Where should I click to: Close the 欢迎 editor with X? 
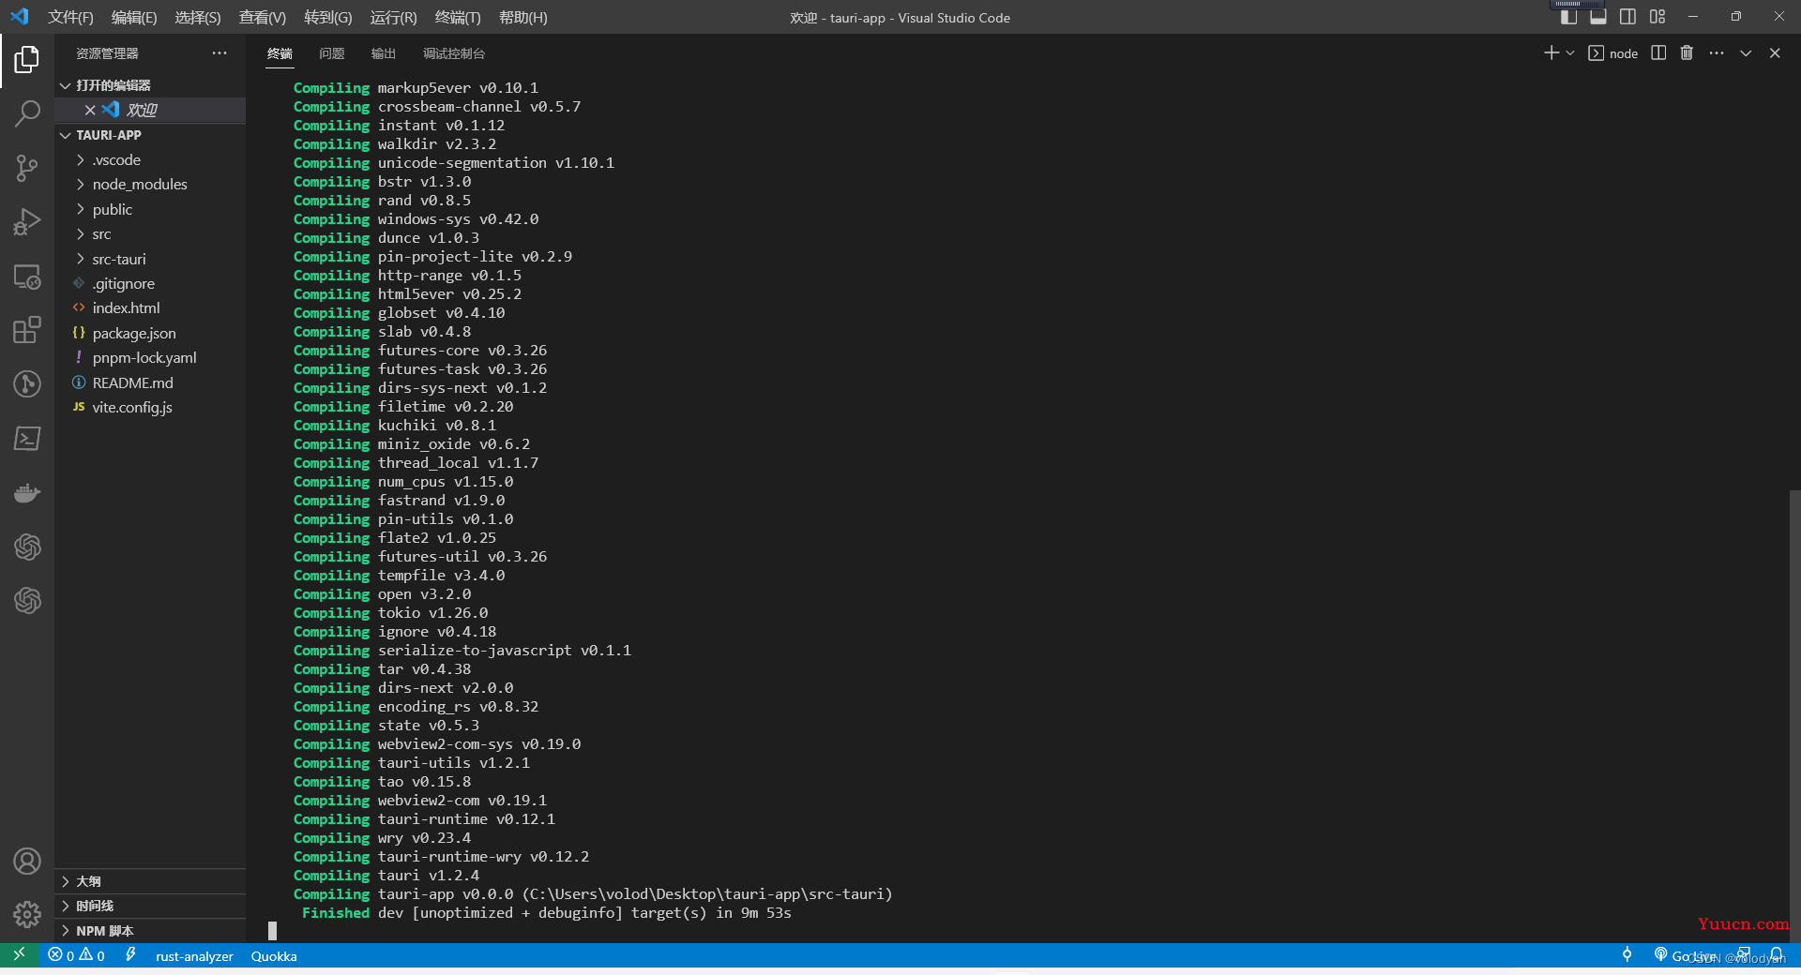[x=90, y=110]
